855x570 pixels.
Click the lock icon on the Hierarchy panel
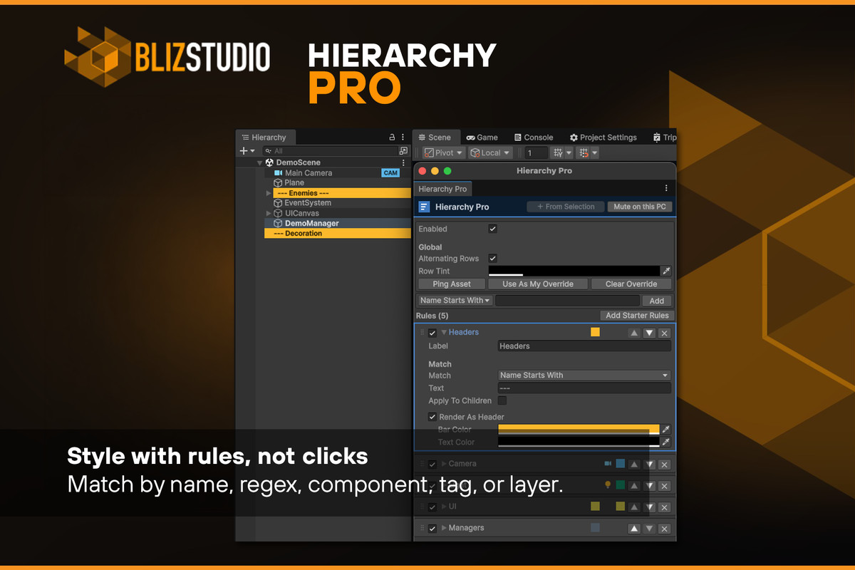391,138
